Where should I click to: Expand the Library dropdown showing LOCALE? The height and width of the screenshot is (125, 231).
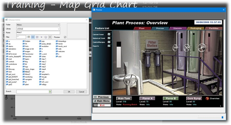(38, 29)
